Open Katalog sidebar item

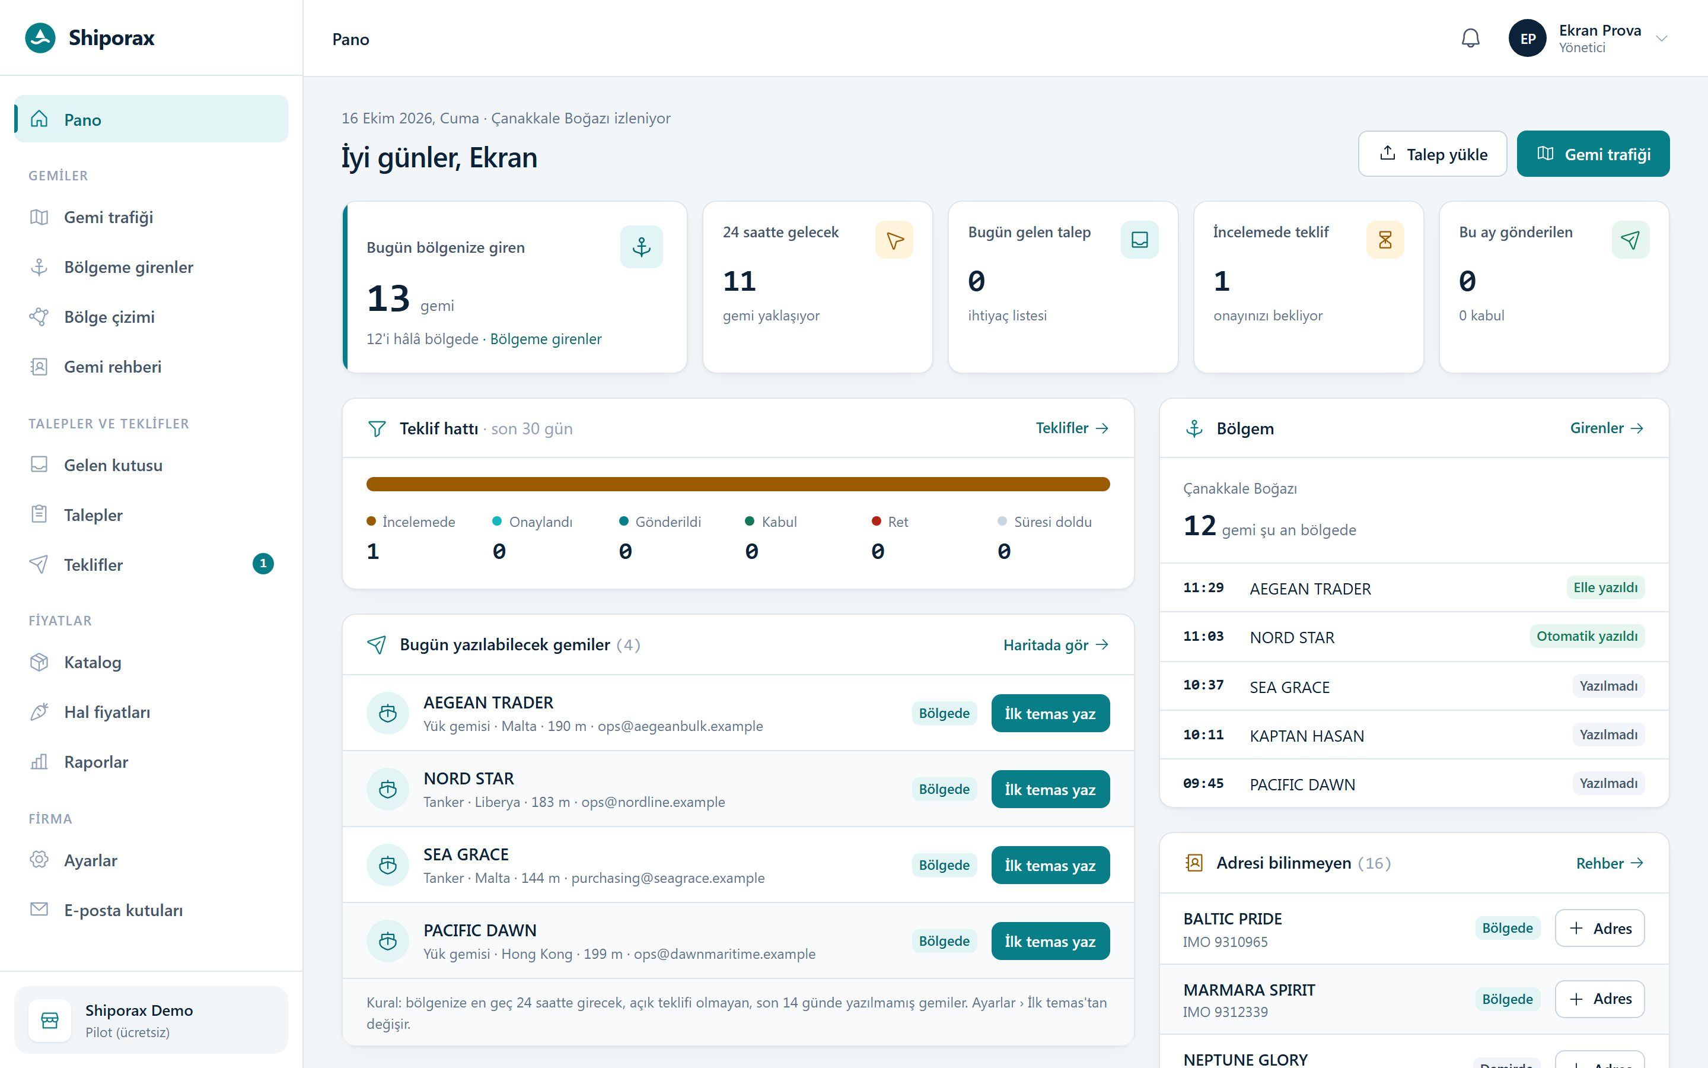151,663
